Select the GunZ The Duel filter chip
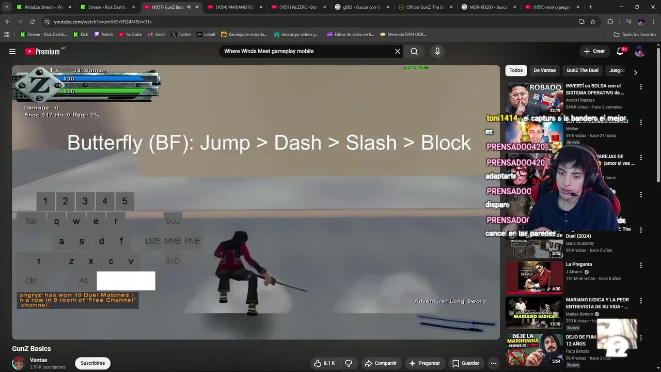 (x=583, y=70)
